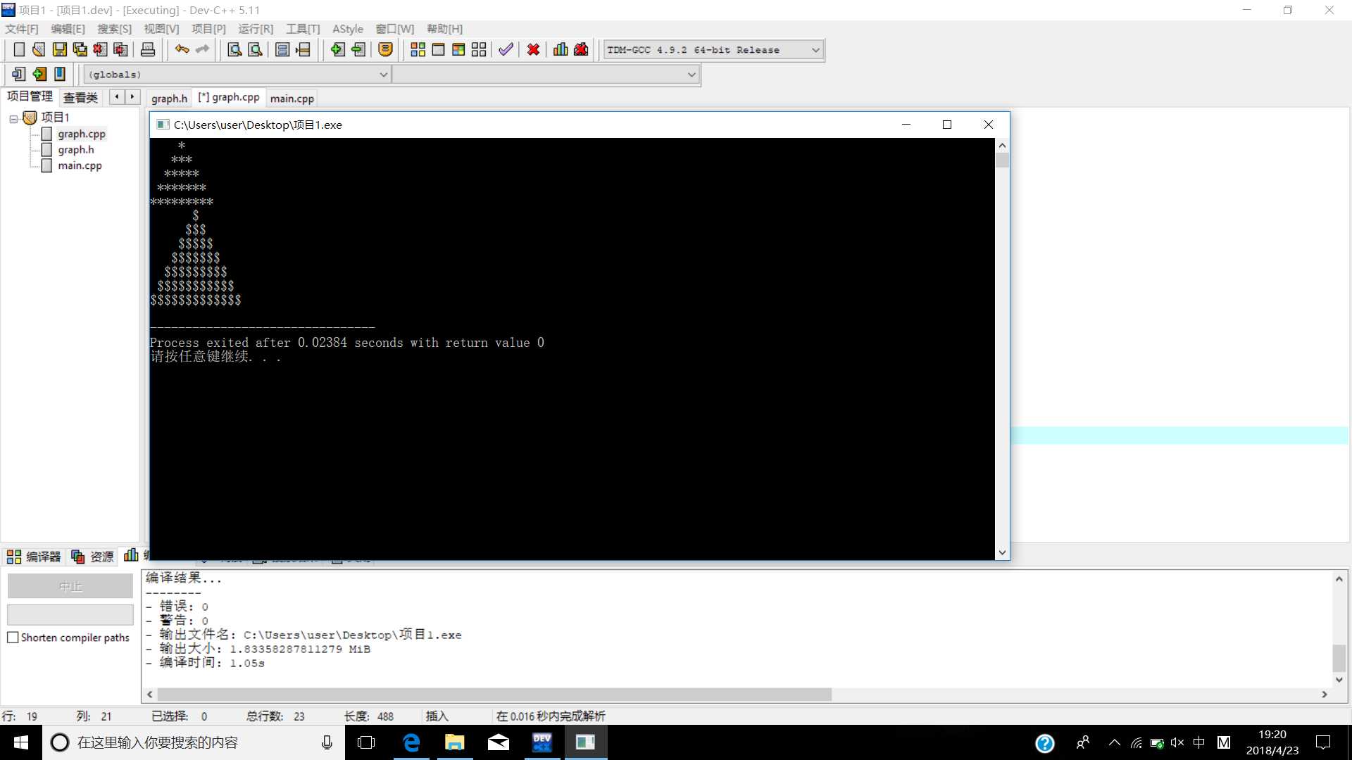Open Replace with the second magnifier icon

[x=256, y=49]
